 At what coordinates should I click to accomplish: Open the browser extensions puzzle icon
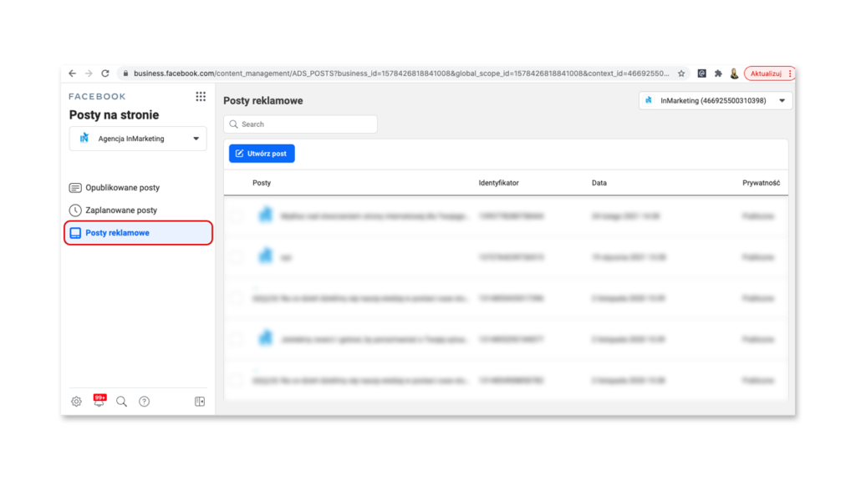(718, 73)
